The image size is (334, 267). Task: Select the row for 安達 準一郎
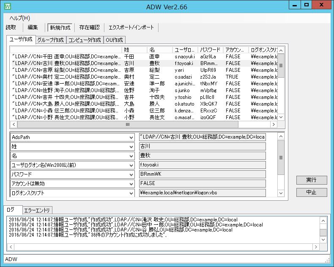pyautogui.click(x=144, y=84)
